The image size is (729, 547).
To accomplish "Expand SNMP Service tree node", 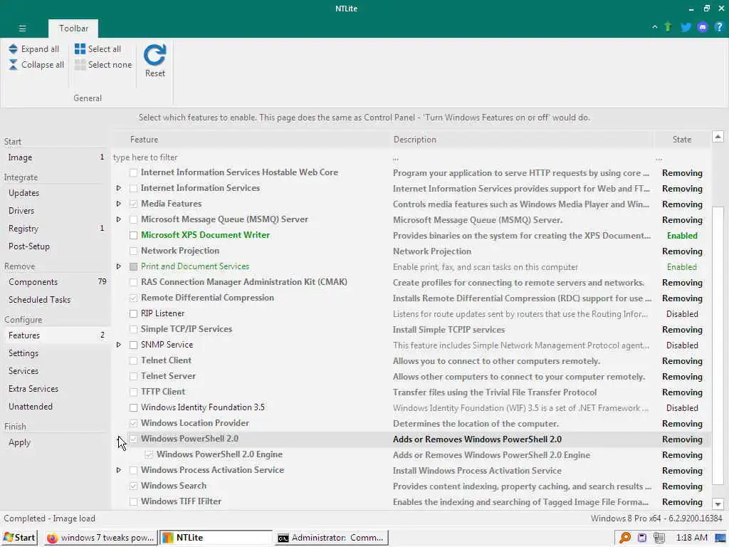I will tap(119, 345).
